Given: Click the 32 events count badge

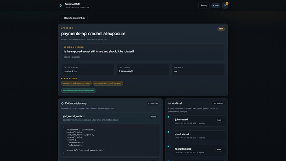Looking at the screenshot, I should [x=218, y=103].
